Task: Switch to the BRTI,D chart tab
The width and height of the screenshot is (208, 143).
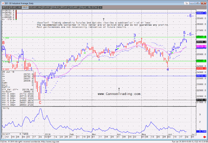Action: (x=5, y=8)
